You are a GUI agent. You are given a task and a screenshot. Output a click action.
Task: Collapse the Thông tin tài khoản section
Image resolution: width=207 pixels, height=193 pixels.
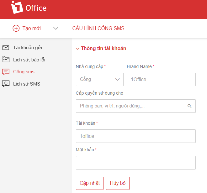click(x=78, y=49)
